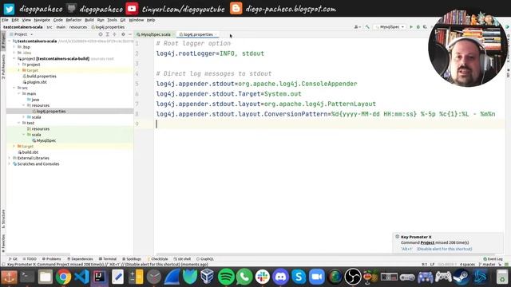Image resolution: width=511 pixels, height=287 pixels.
Task: Click breadcrumb resources in navigation bar
Action: click(x=78, y=27)
